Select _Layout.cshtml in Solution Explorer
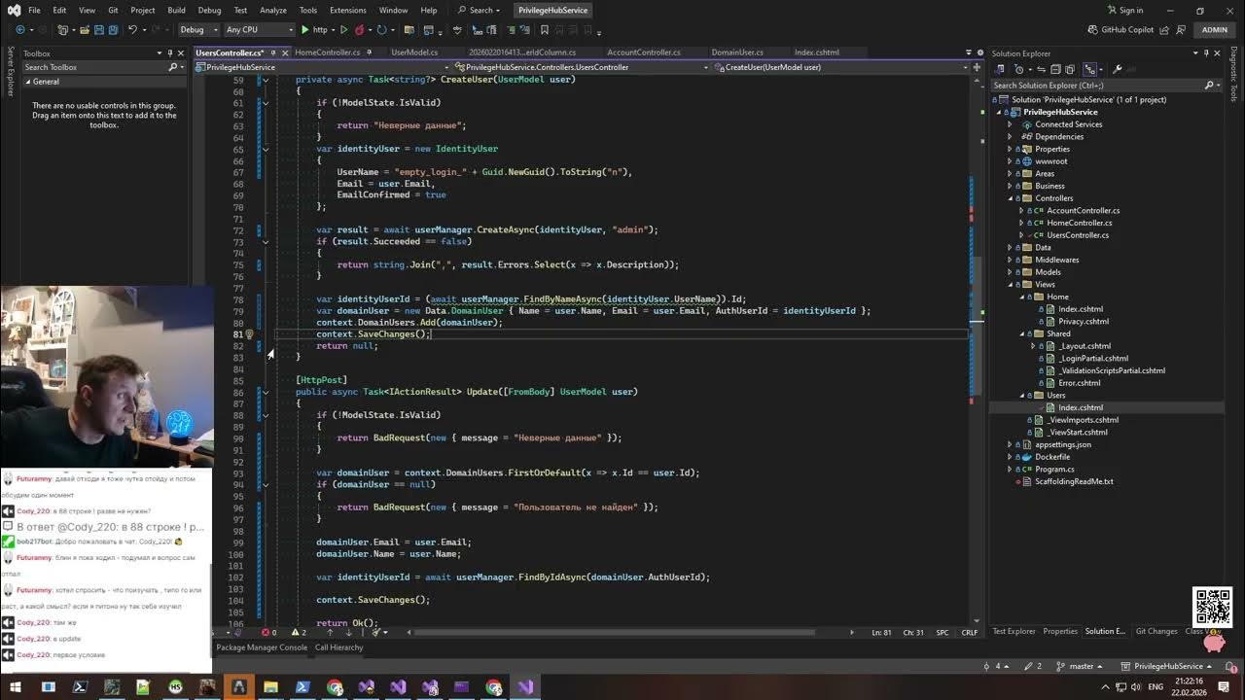The width and height of the screenshot is (1245, 700). point(1085,346)
